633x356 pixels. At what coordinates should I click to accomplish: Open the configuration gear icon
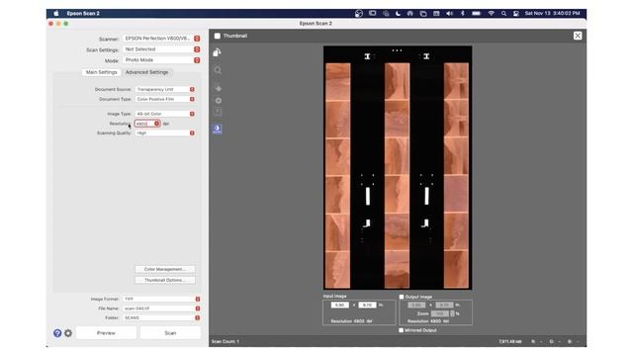pyautogui.click(x=68, y=333)
